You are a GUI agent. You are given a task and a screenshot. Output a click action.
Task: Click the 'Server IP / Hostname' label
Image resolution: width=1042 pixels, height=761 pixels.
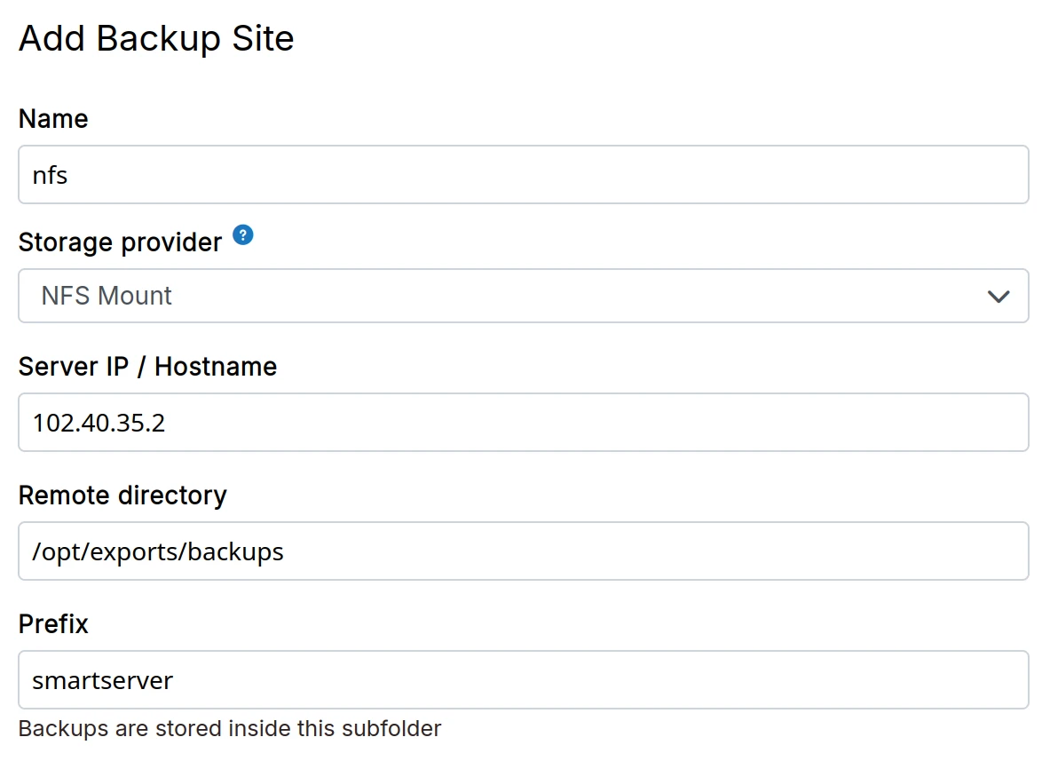click(x=147, y=367)
